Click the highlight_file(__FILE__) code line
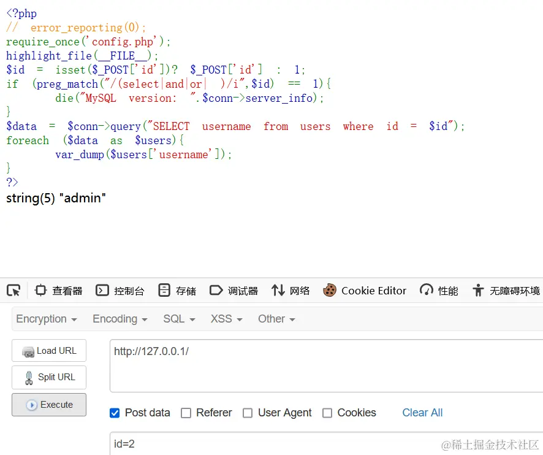 tap(82, 56)
